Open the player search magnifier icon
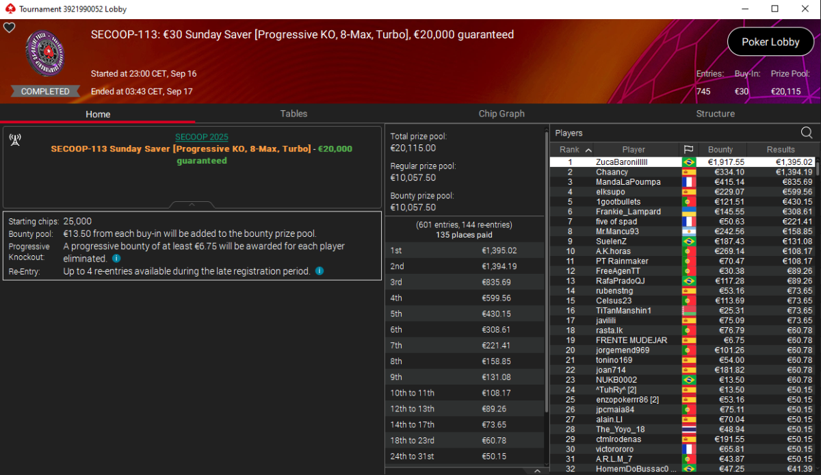The image size is (821, 475). tap(807, 133)
